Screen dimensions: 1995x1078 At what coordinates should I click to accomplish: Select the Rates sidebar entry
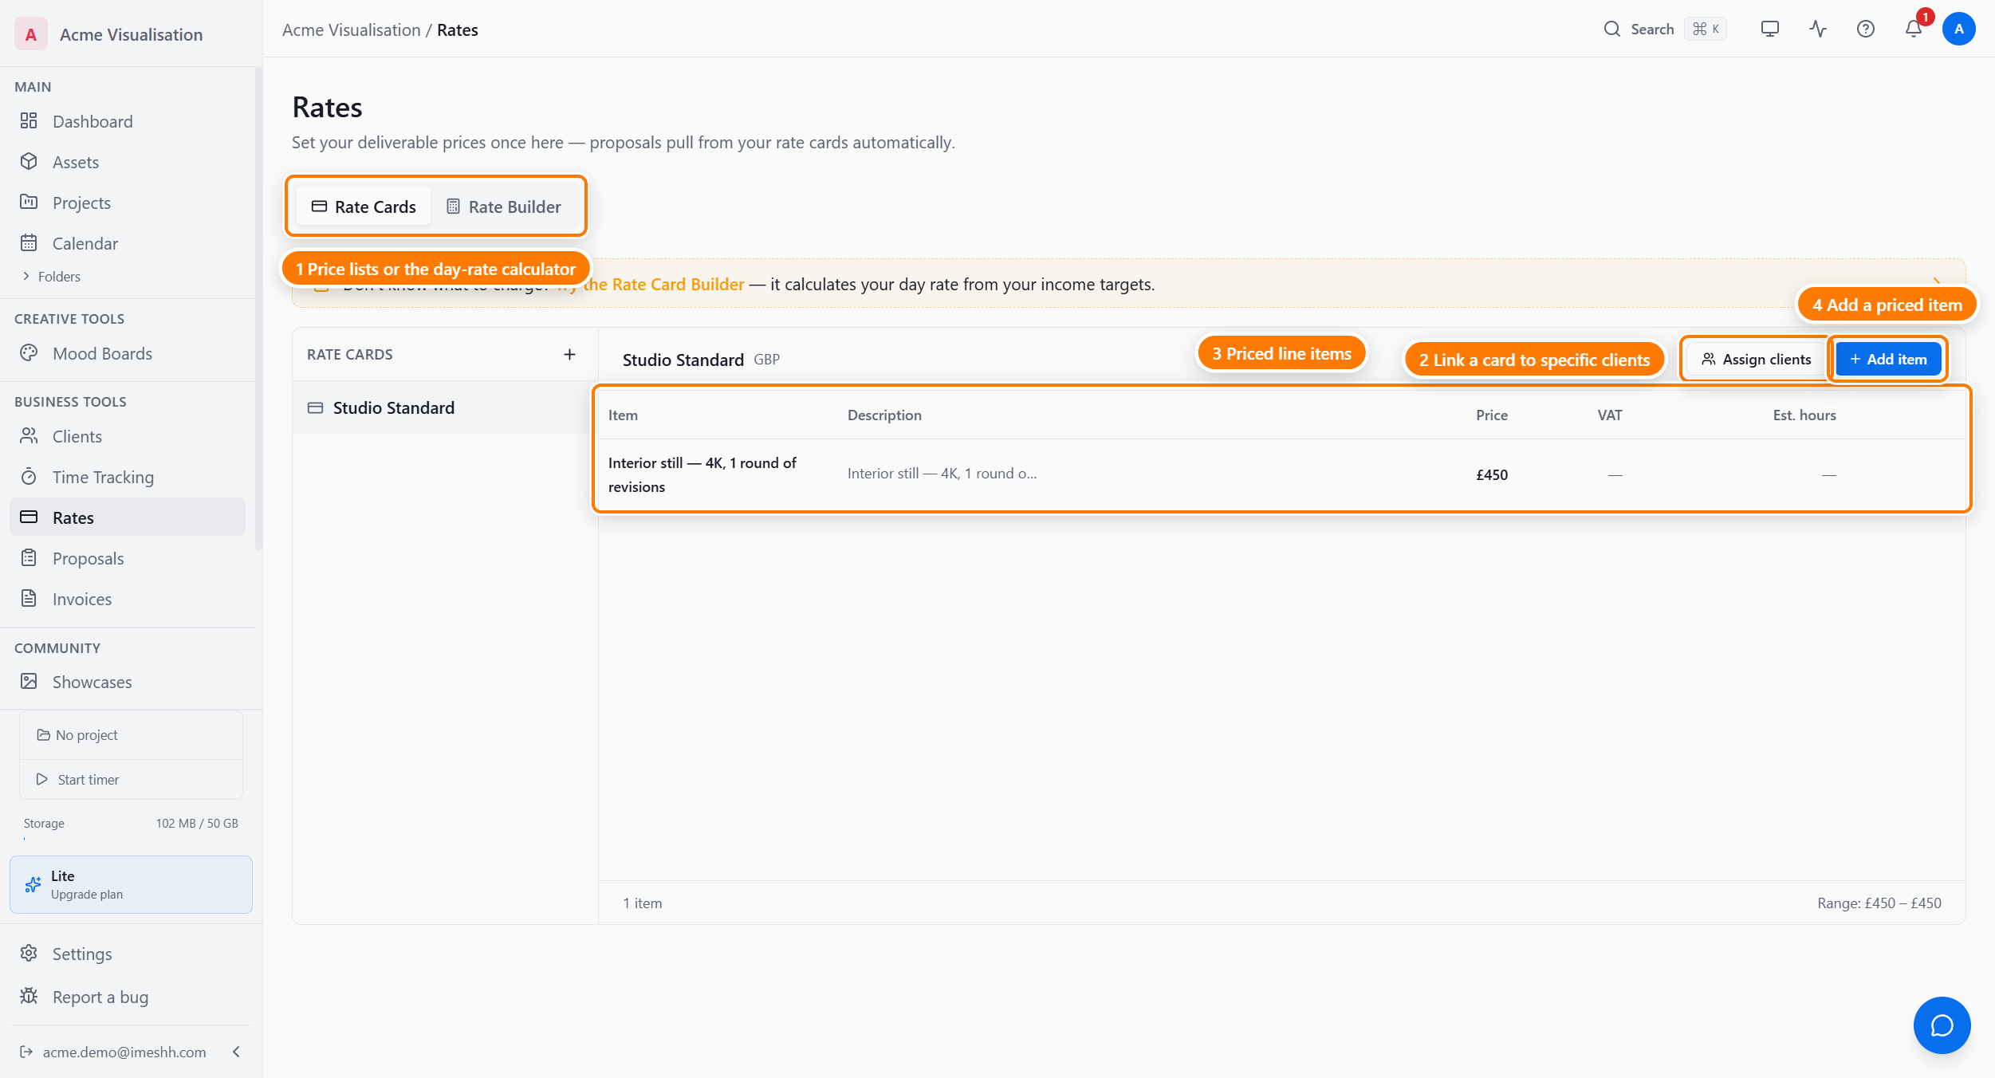128,517
